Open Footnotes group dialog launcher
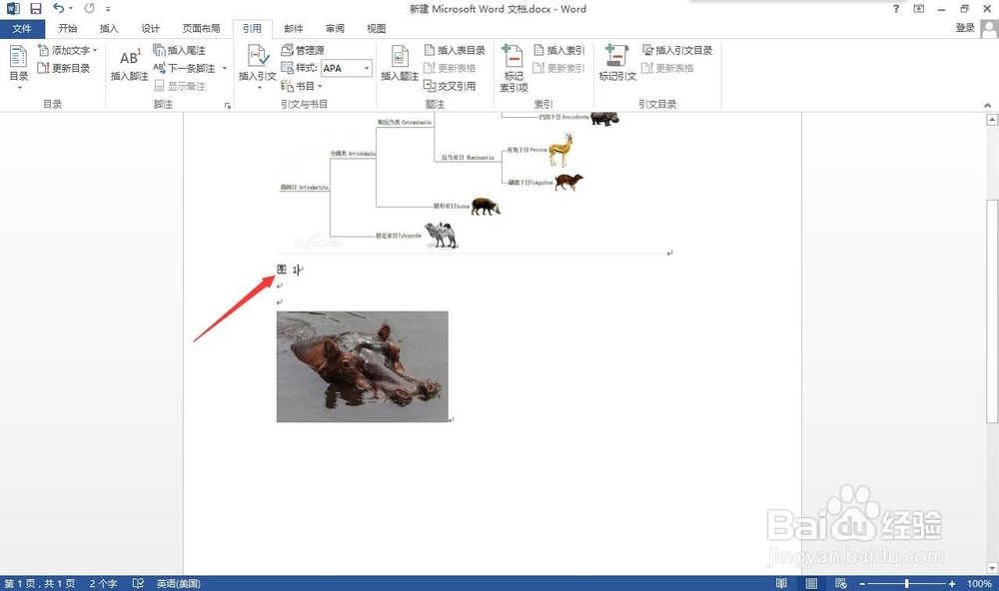Image resolution: width=999 pixels, height=591 pixels. click(x=228, y=106)
